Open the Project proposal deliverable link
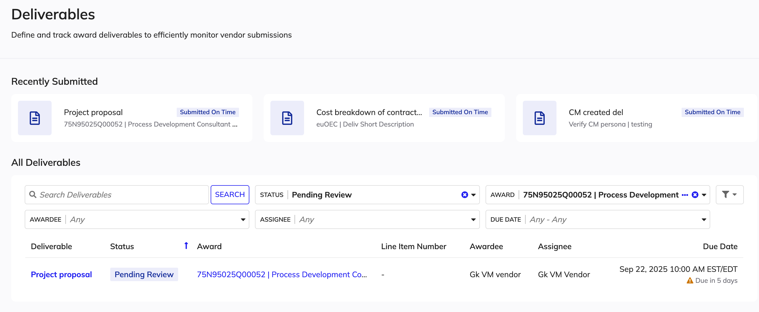Screen dimensions: 759x312 click(x=61, y=274)
